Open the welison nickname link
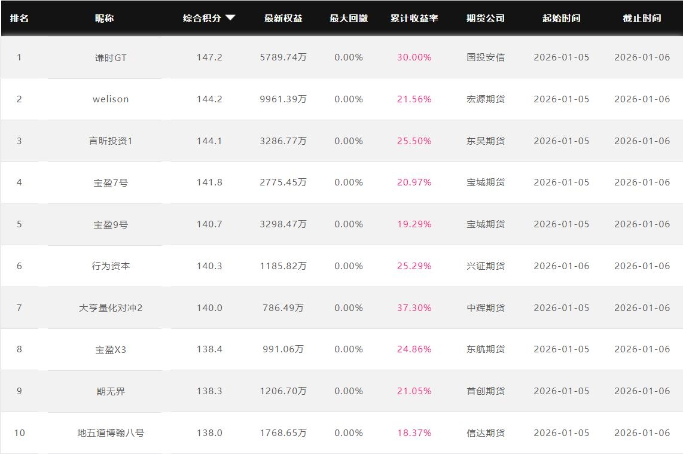The image size is (683, 454). point(111,99)
